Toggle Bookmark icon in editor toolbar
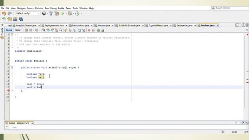The image size is (249, 140). tap(74, 30)
